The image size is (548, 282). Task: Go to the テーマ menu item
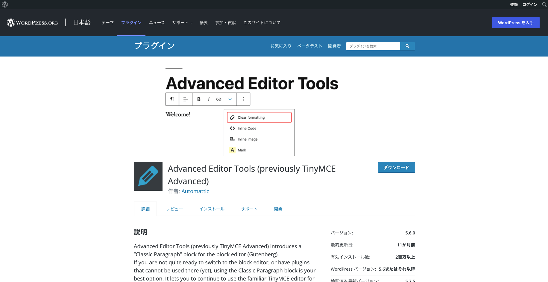(x=107, y=23)
